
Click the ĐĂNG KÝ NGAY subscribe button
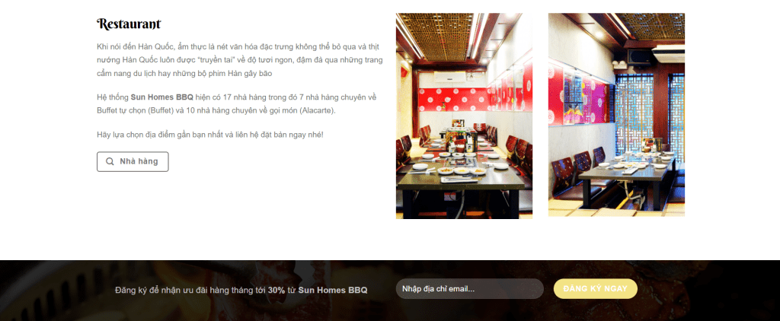tap(595, 289)
